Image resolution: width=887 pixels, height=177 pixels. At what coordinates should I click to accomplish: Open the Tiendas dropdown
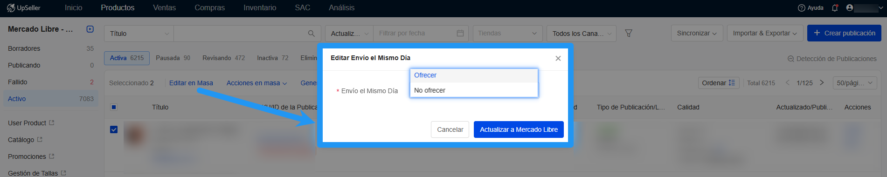pyautogui.click(x=507, y=34)
